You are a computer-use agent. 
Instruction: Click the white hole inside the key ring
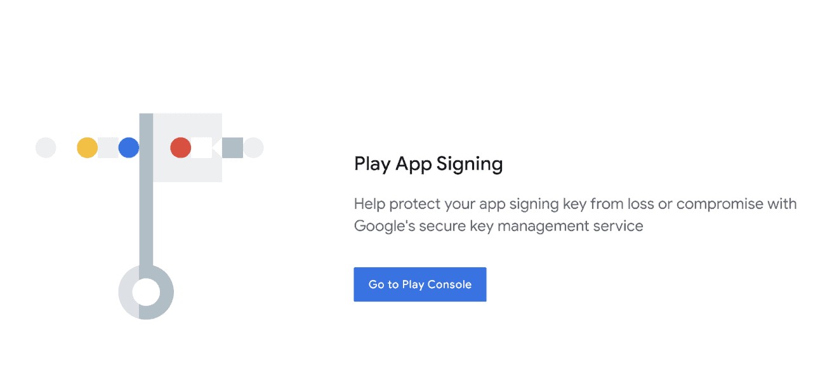146,292
